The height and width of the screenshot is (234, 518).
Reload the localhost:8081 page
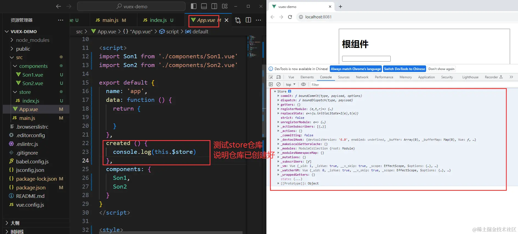290,17
